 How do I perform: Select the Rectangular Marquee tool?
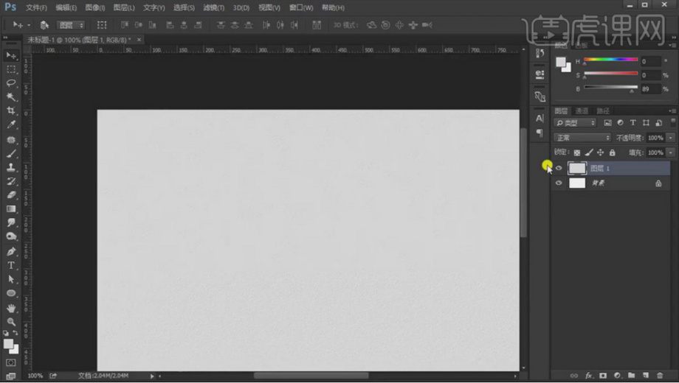[x=11, y=69]
